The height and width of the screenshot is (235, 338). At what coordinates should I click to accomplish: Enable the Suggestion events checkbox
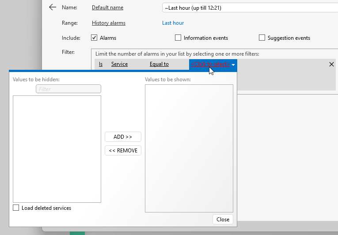262,38
